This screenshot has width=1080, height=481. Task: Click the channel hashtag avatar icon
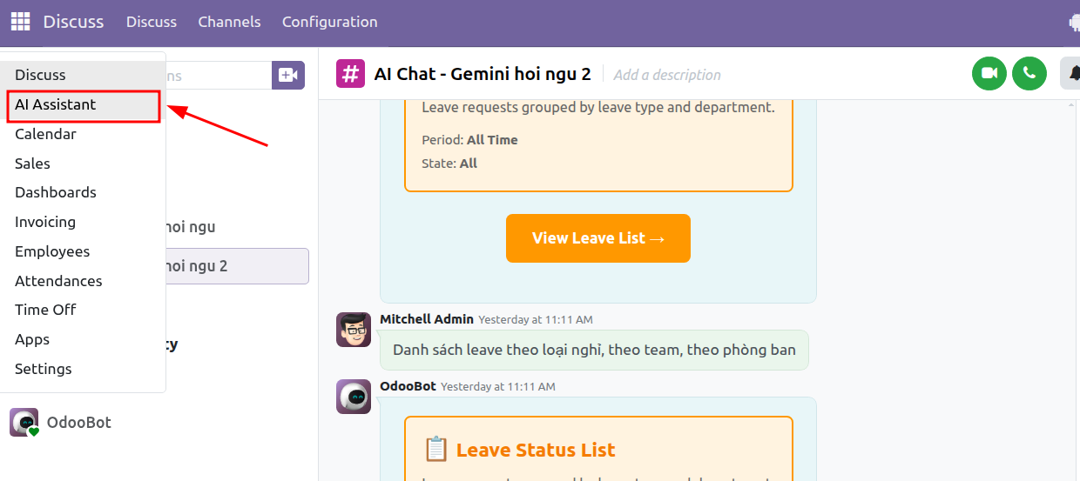pyautogui.click(x=351, y=74)
